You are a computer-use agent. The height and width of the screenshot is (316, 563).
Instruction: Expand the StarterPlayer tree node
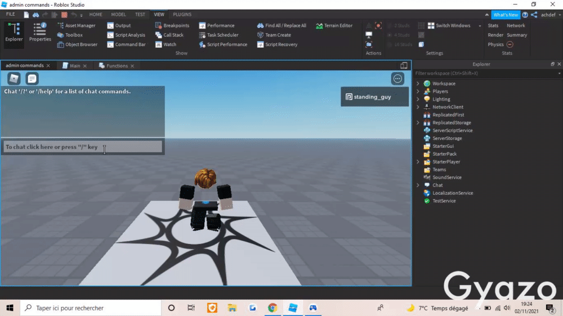[418, 162]
